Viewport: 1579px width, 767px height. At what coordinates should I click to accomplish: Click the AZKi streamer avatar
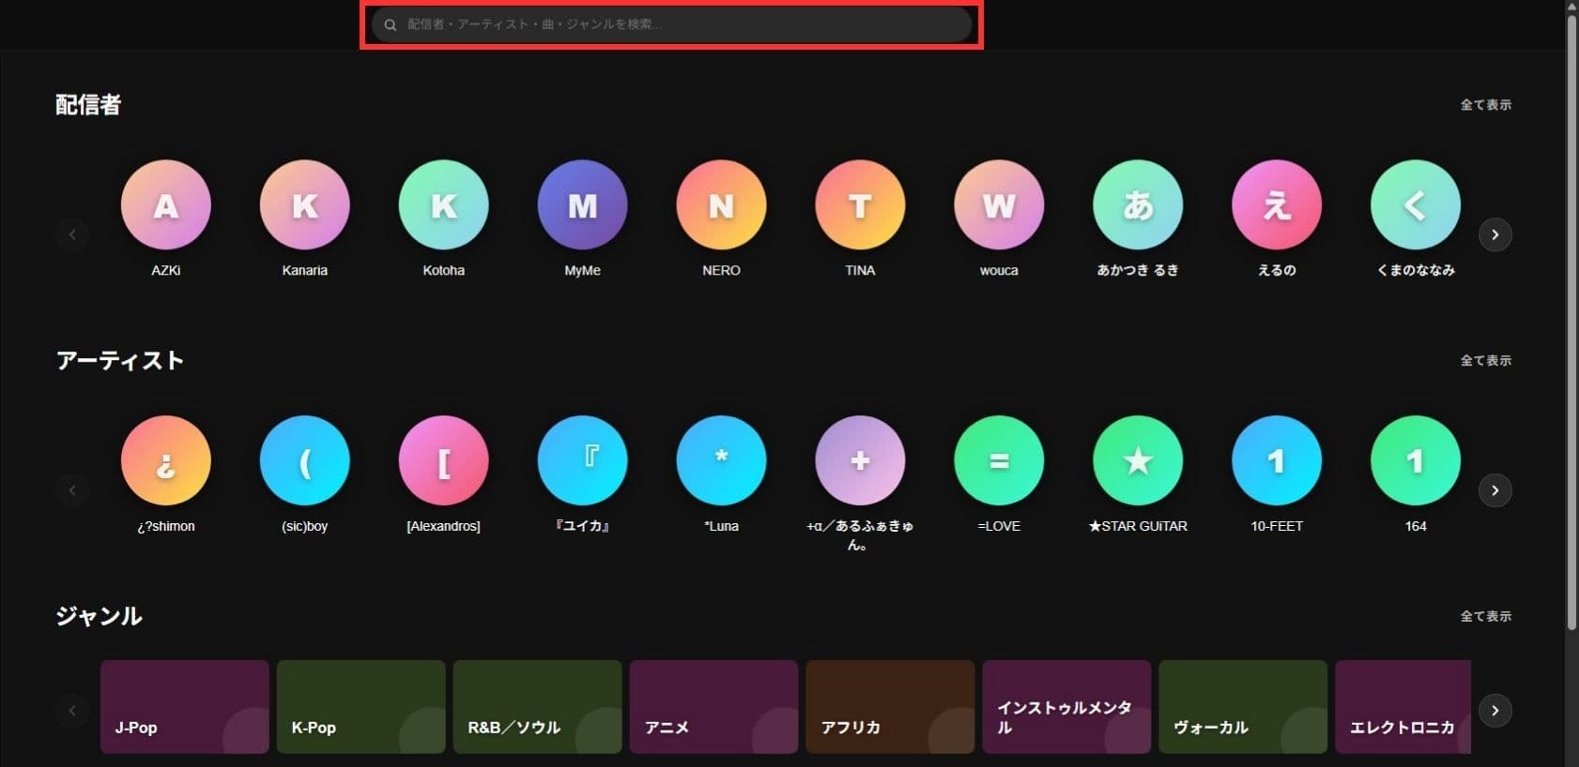pos(166,205)
